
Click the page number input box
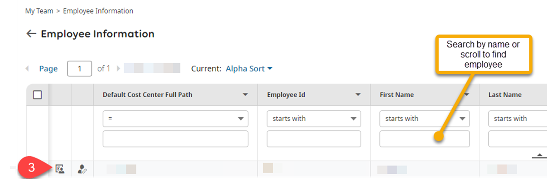point(79,69)
